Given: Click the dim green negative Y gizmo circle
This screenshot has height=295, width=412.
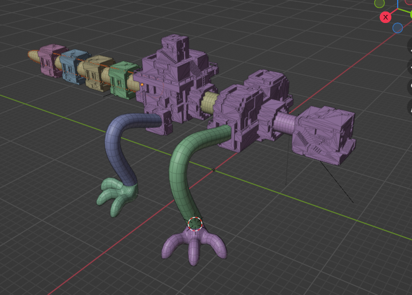Looking at the screenshot, I should click(x=379, y=3).
